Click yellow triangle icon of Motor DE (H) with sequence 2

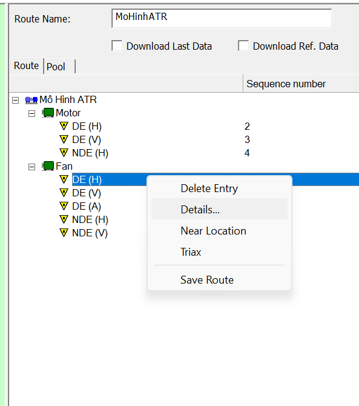[x=64, y=126]
